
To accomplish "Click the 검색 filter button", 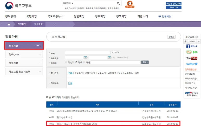I will [x=145, y=62].
